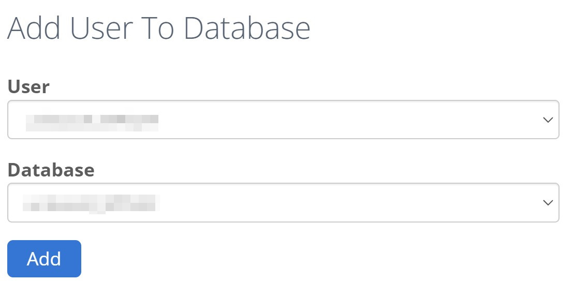573x281 pixels.
Task: Click the blue Add button
Action: click(x=44, y=259)
